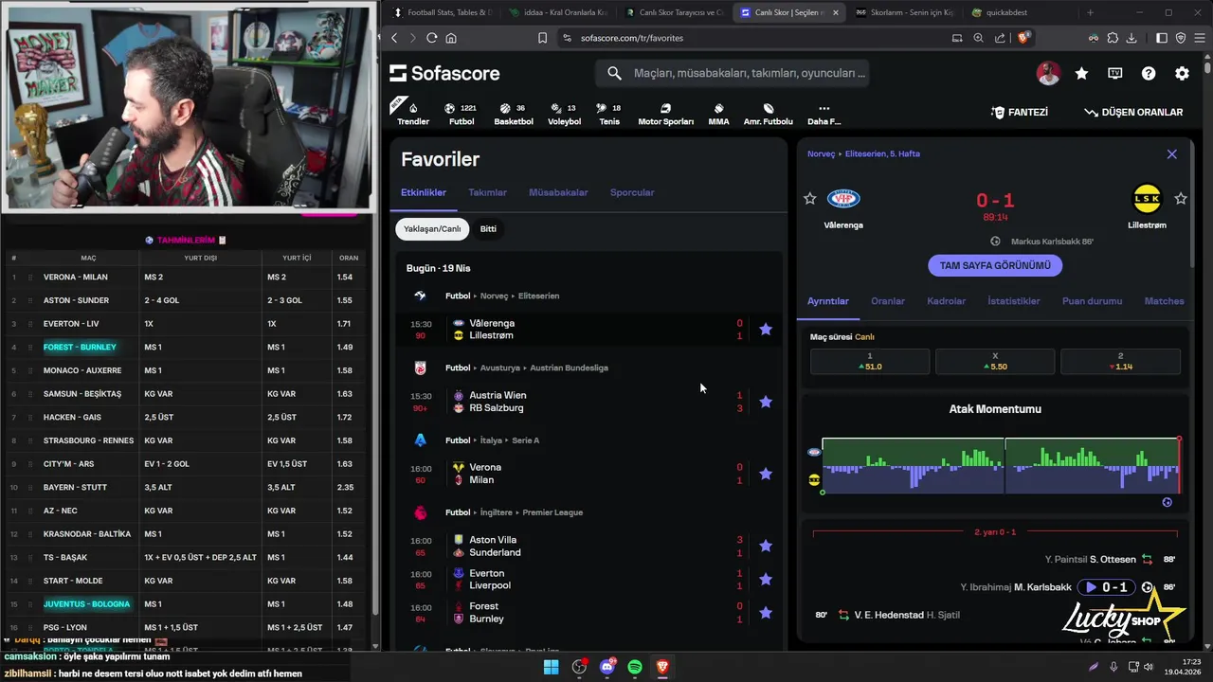Open Eliteserien, 5. Hafta breadcrumb link
The height and width of the screenshot is (682, 1213).
pyautogui.click(x=882, y=153)
